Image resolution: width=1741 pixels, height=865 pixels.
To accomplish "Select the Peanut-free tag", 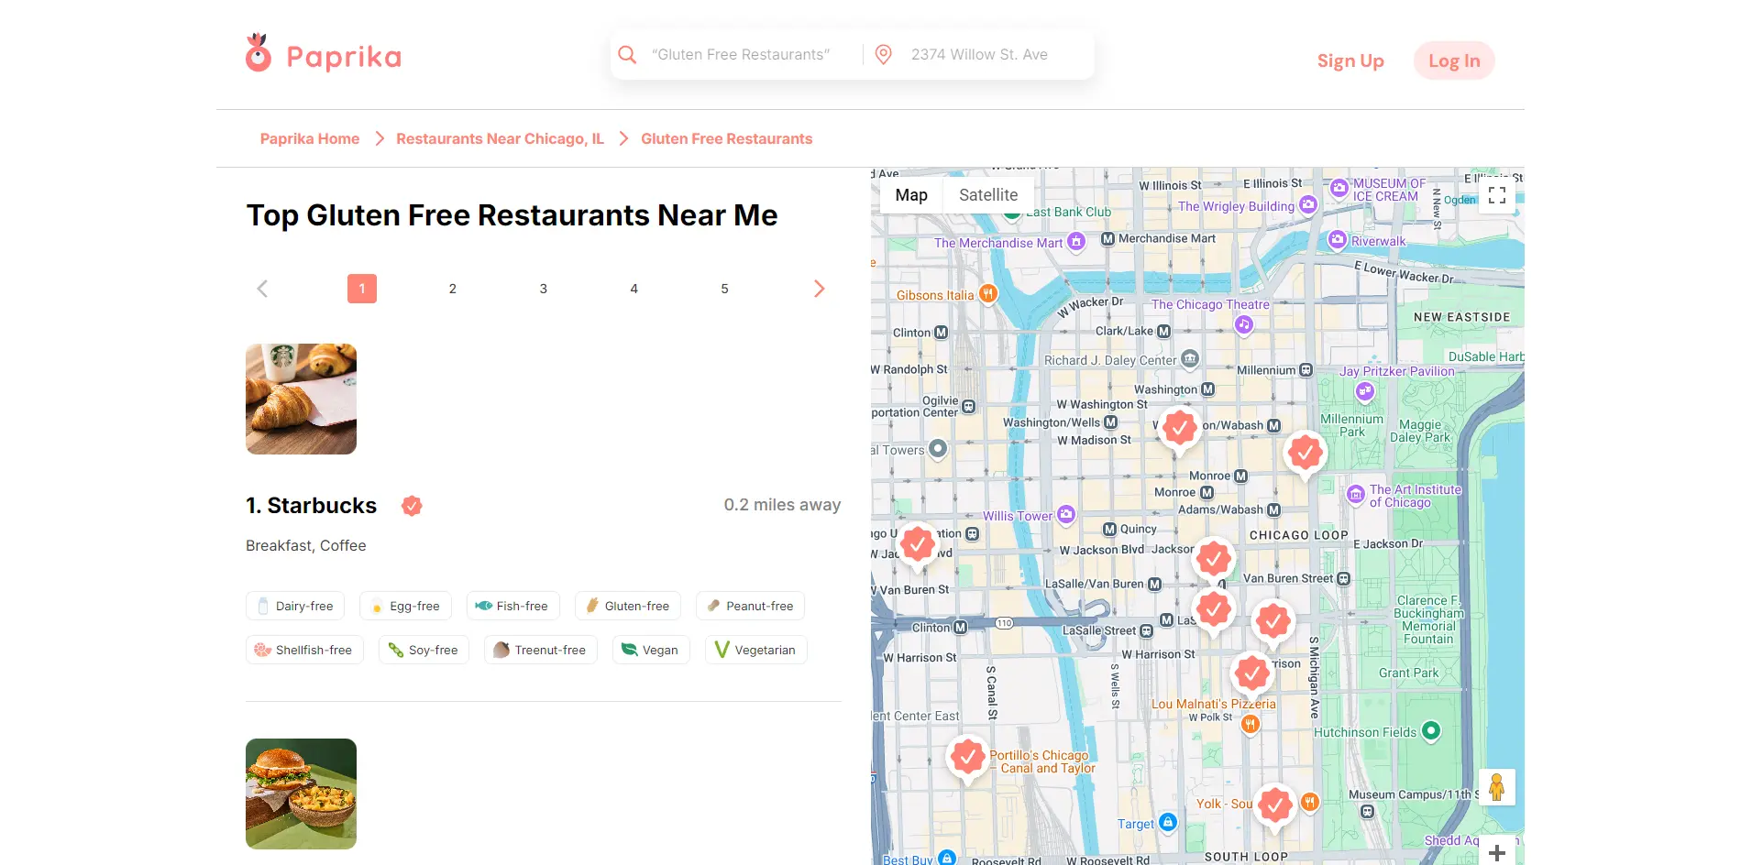I will coord(751,606).
